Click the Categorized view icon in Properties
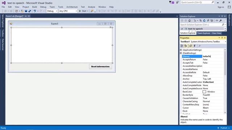Screen dimensions: 232x130 [x=182, y=46]
